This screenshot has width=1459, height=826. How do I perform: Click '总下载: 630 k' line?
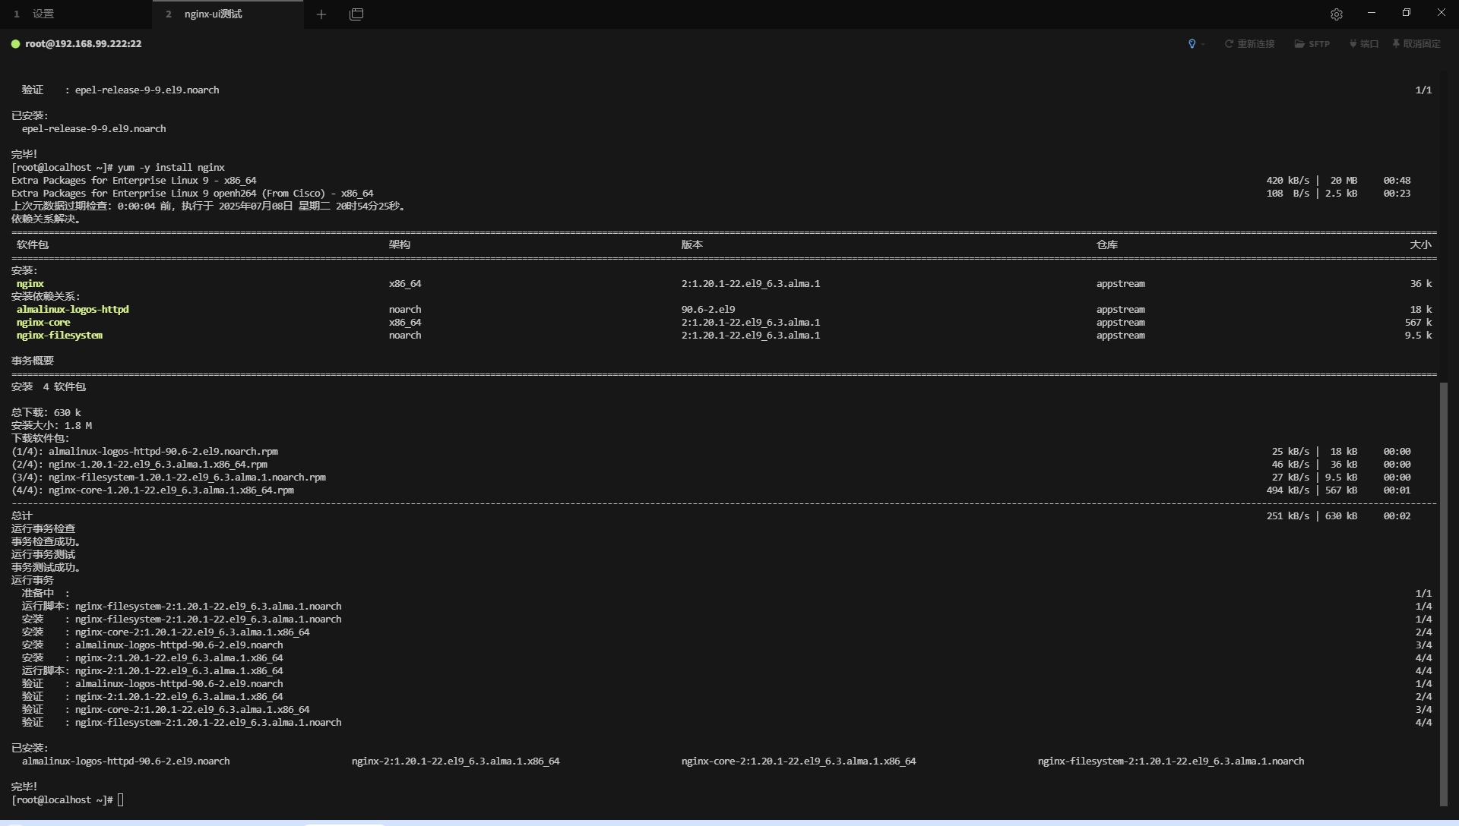(46, 413)
